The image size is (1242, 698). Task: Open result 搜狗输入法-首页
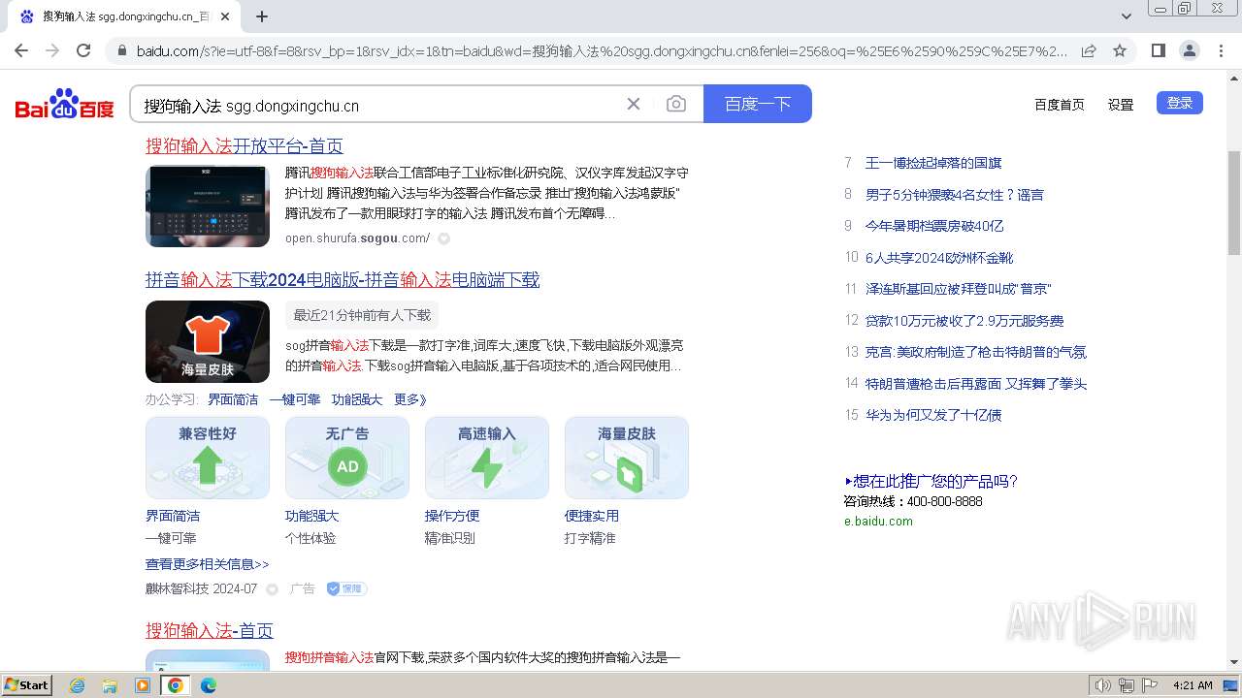(210, 630)
